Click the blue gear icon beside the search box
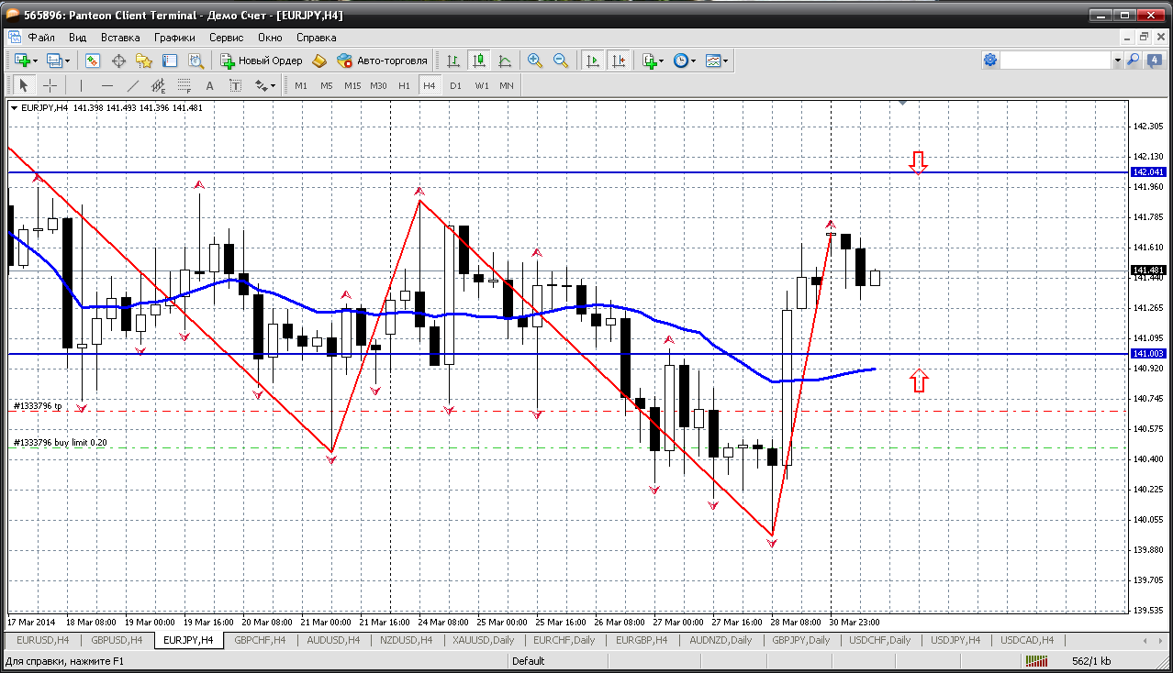 point(990,60)
